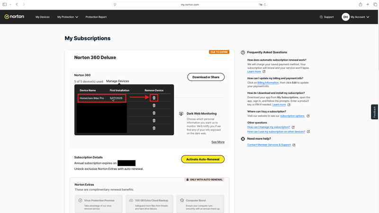The width and height of the screenshot is (379, 213).
Task: Go forward in Safari
Action: point(24,4)
